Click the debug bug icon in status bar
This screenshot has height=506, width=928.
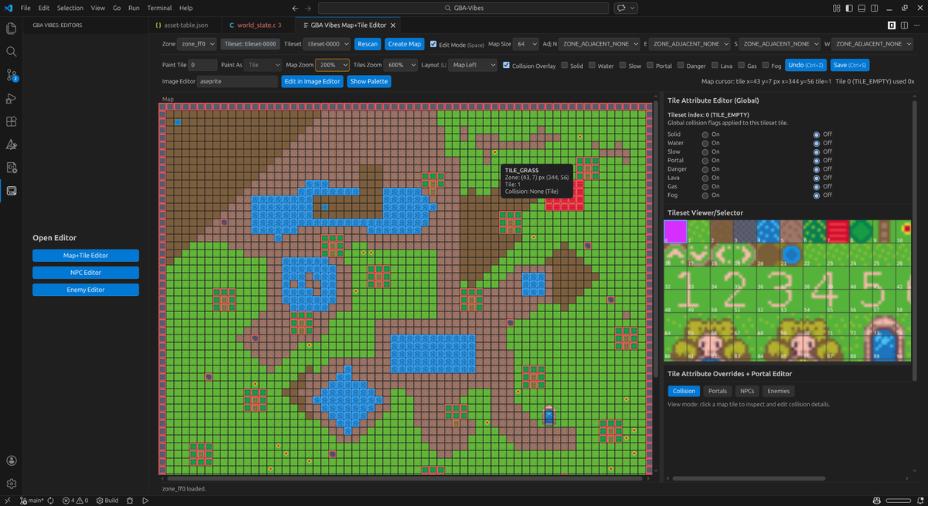130,501
